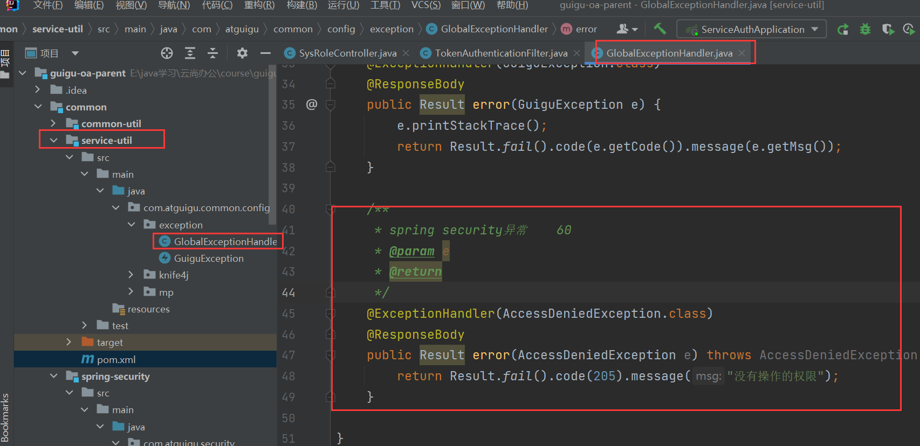Open the 重构(R) menu
The height and width of the screenshot is (446, 920).
click(x=259, y=5)
